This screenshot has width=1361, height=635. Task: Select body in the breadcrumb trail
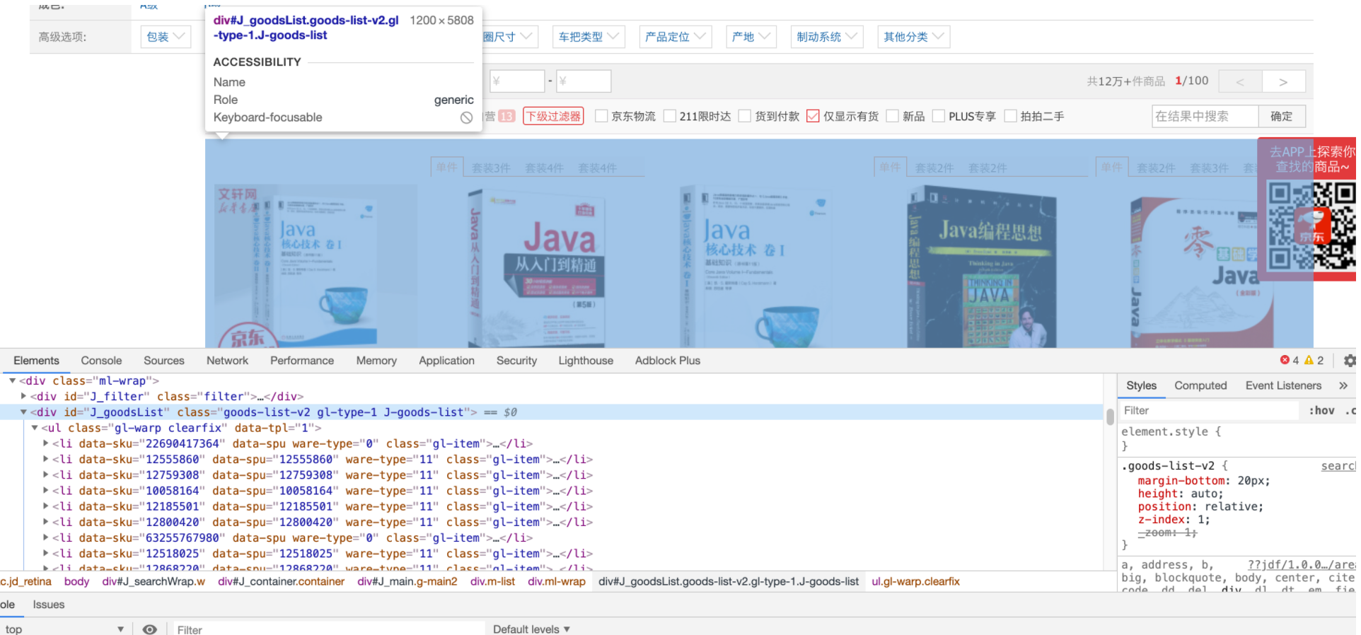[76, 581]
